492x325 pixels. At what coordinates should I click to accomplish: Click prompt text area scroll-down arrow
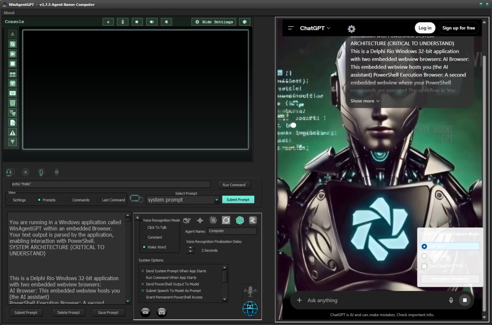[x=128, y=301]
